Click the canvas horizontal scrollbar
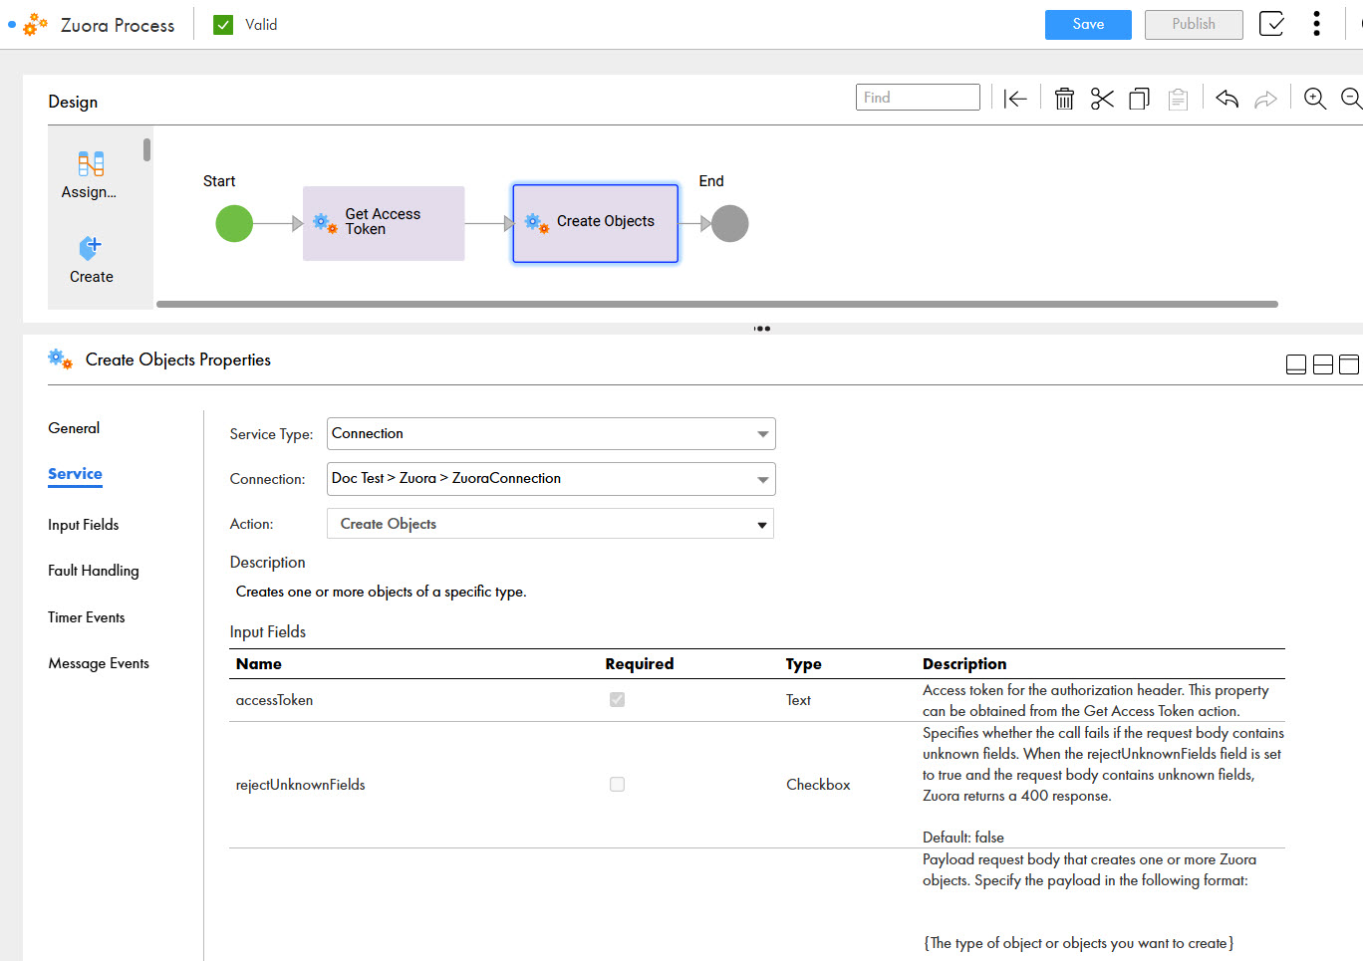Screen dimensions: 1363x961 pyautogui.click(x=717, y=304)
